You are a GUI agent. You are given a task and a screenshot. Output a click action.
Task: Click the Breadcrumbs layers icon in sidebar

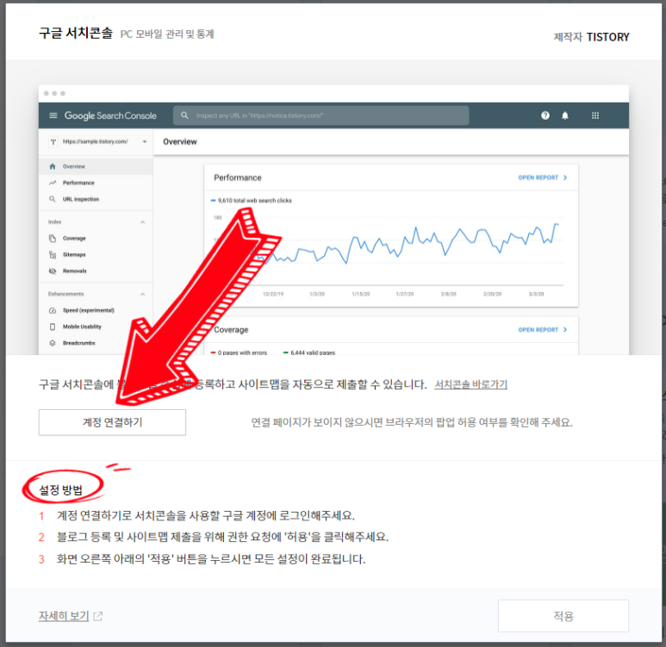pyautogui.click(x=53, y=343)
